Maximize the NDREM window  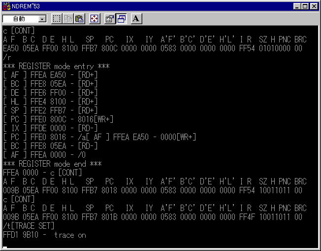pyautogui.click(x=304, y=6)
